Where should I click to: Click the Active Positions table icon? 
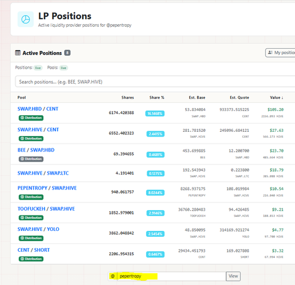pyautogui.click(x=18, y=53)
